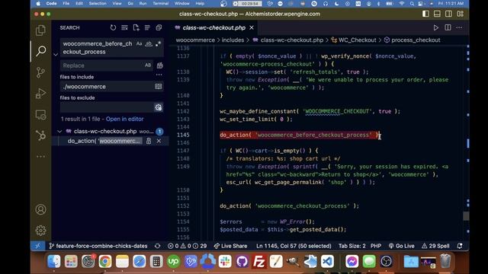Switch branch feature-force-combine-chicks-dates
The width and height of the screenshot is (488, 274).
98,246
